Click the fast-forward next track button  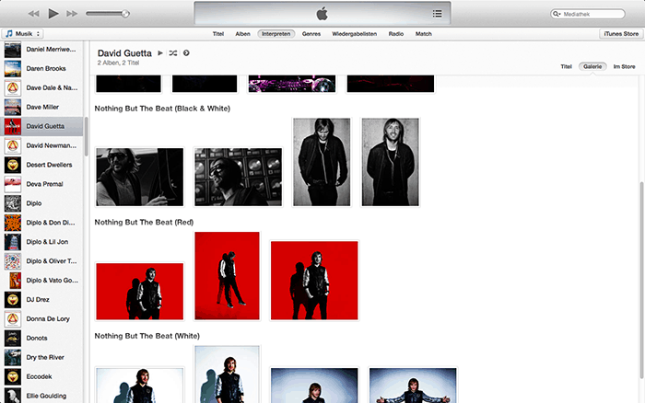[72, 14]
